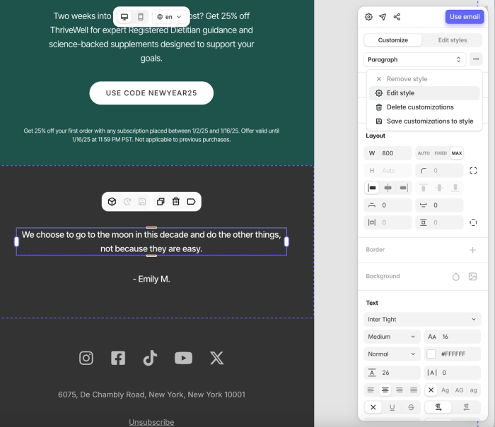Set width mode to MAX
The width and height of the screenshot is (495, 427).
pos(457,153)
